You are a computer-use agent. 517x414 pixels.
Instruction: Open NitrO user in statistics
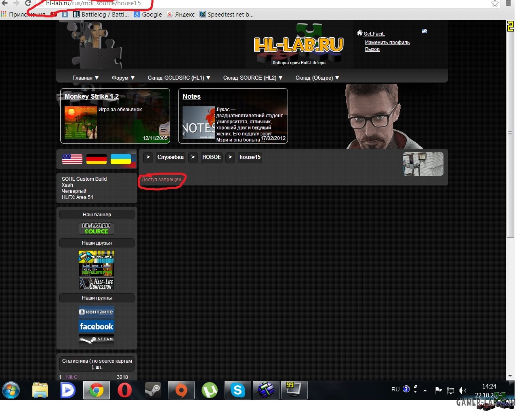71,377
